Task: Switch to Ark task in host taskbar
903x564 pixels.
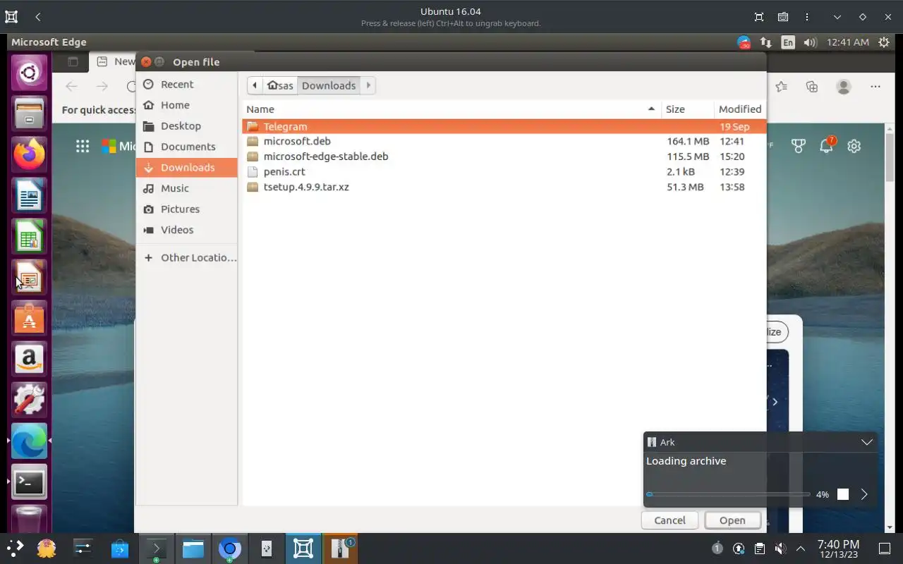Action: [340, 548]
